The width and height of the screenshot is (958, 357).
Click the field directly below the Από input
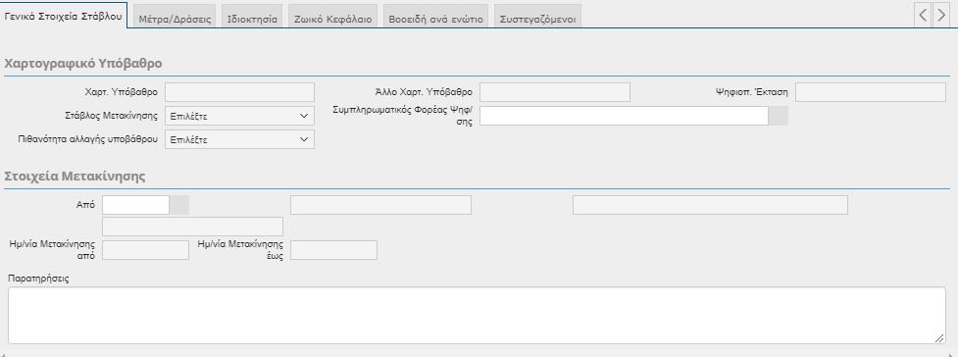[192, 227]
